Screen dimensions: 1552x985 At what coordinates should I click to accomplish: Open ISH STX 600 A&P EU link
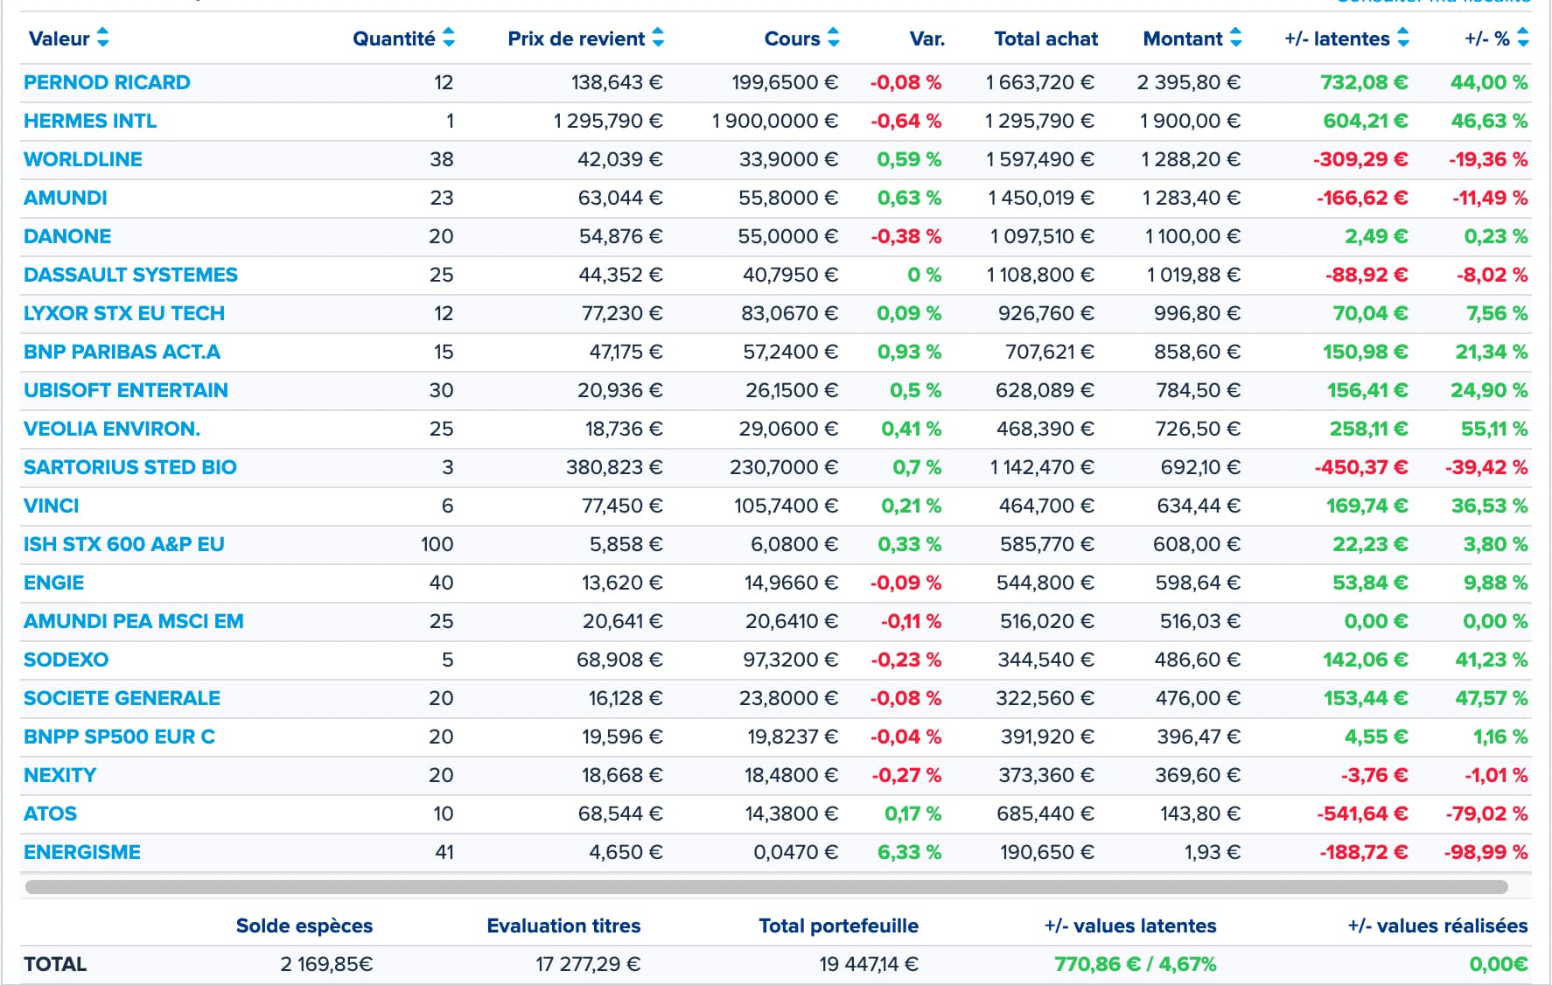pyautogui.click(x=124, y=544)
